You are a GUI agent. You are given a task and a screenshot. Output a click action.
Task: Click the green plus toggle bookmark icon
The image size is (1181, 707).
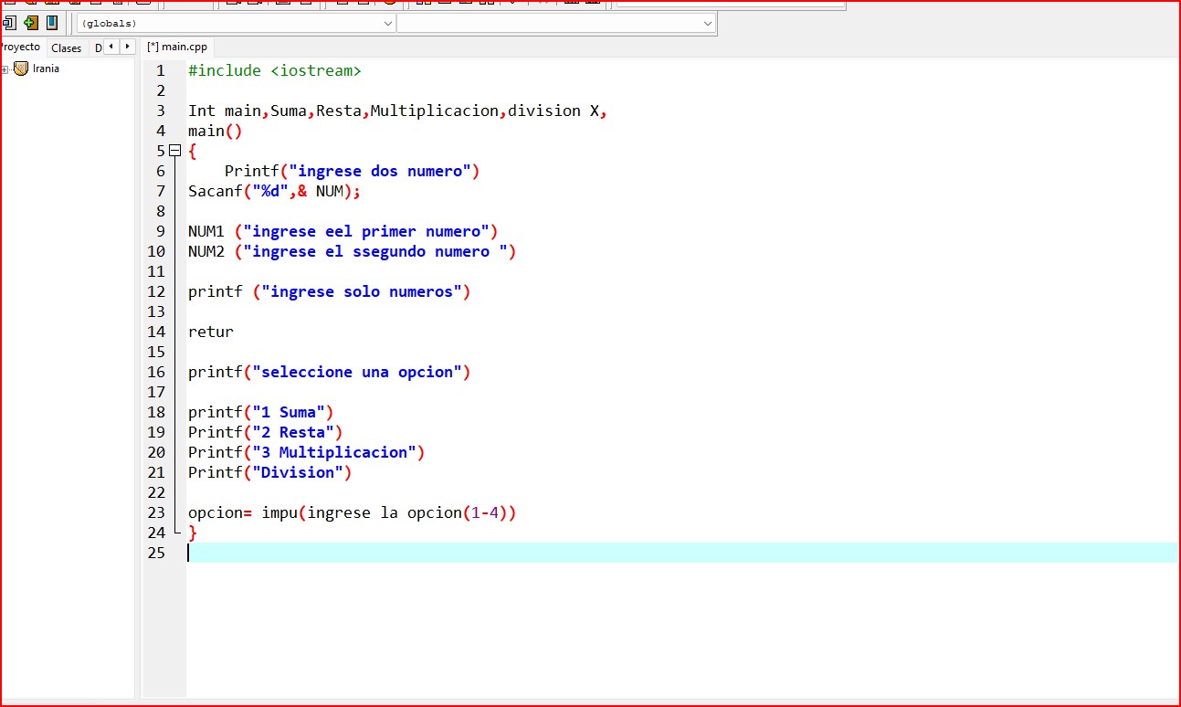(x=31, y=23)
